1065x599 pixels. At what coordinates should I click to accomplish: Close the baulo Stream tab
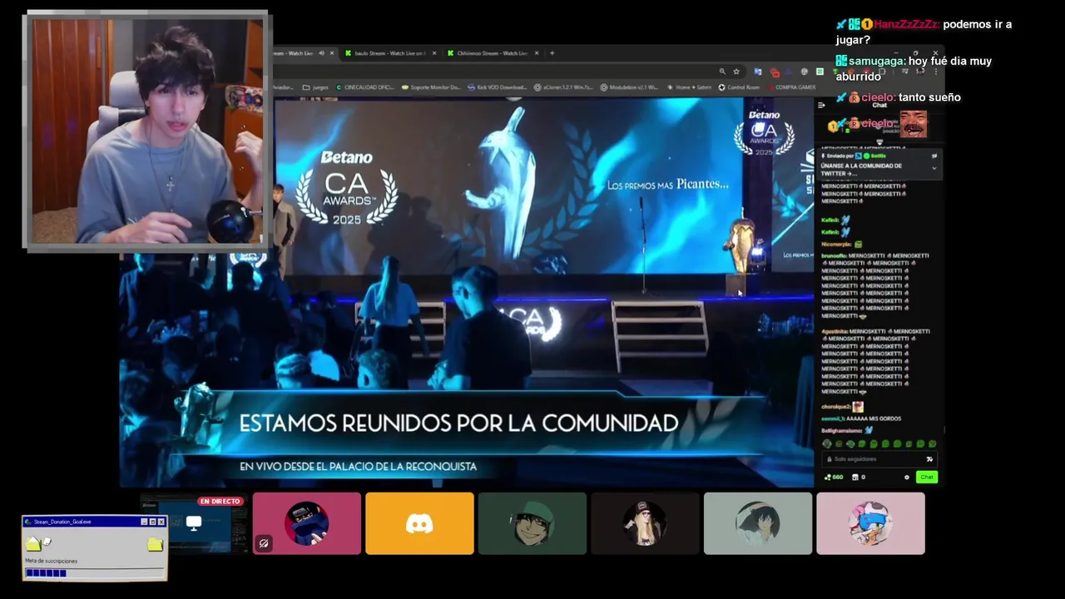[x=433, y=53]
